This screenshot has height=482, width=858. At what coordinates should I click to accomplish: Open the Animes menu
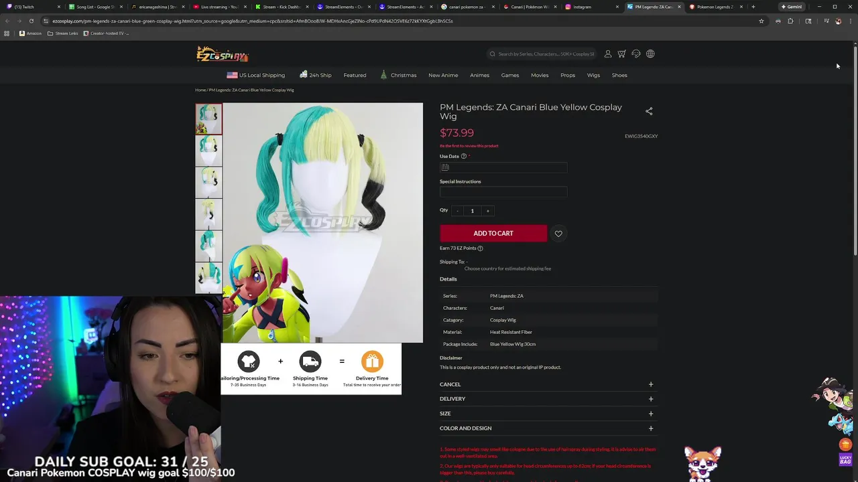pos(479,75)
